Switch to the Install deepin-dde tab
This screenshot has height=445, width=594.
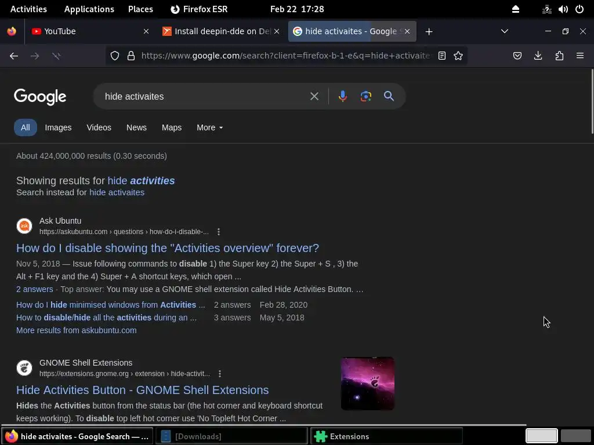(x=220, y=31)
